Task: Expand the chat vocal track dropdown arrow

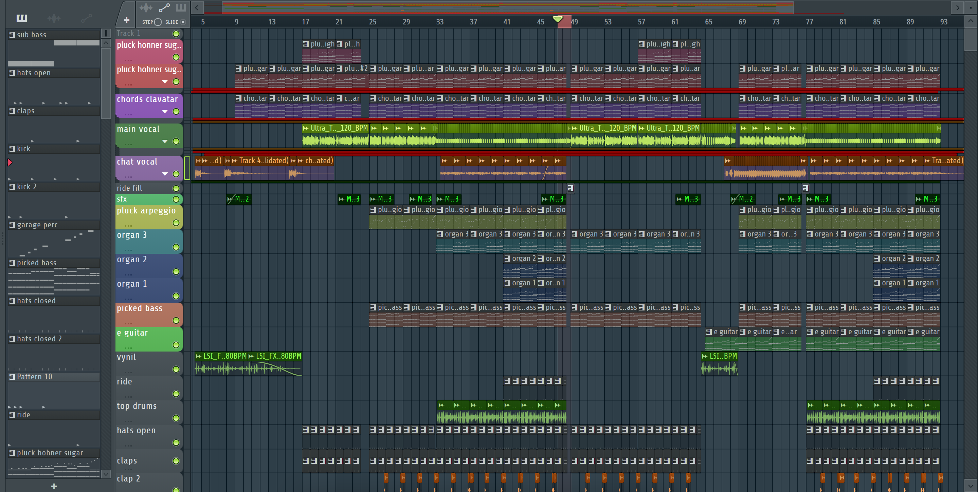Action: 165,174
